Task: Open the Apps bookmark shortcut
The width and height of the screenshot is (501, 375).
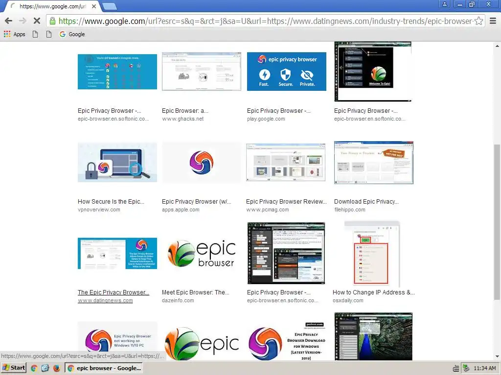Action: tap(15, 34)
